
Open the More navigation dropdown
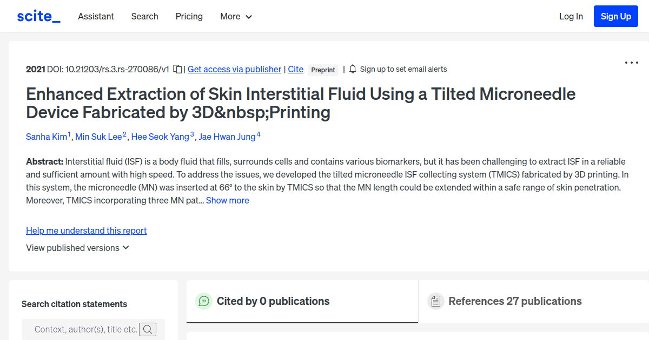236,16
